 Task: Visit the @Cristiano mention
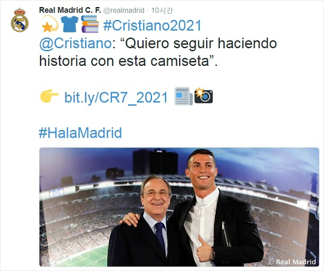[75, 44]
